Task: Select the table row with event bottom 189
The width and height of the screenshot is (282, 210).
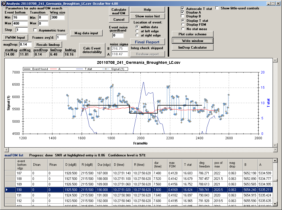Action: 139,184
